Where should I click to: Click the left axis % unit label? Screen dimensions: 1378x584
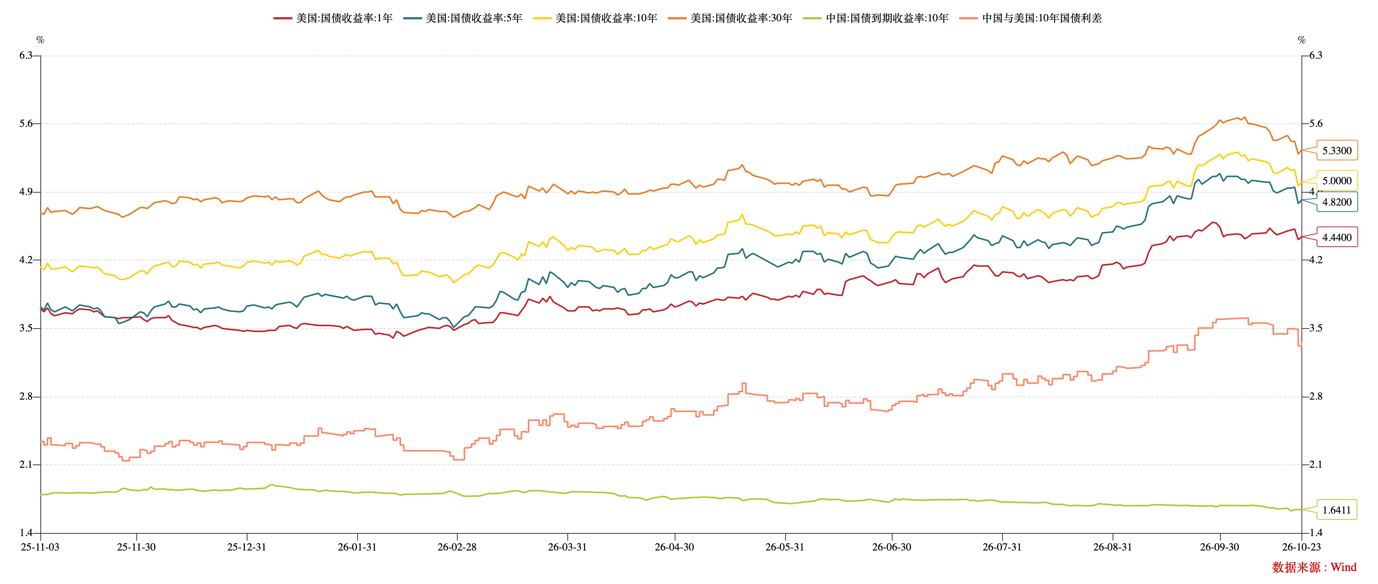40,40
